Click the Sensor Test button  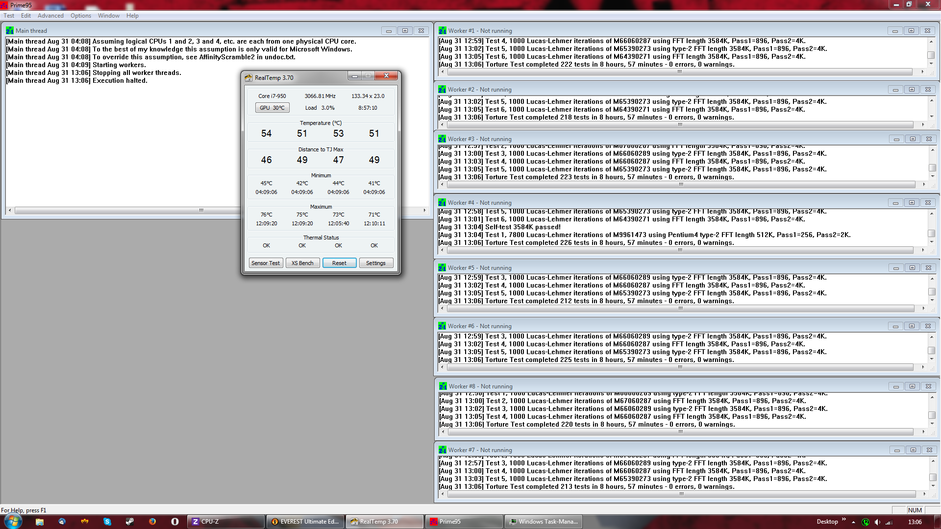click(266, 263)
